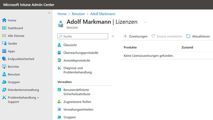Open the Zugewiesene Rollen icon
This screenshot has width=213, height=120.
(59, 102)
